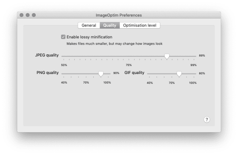Click the PNG quality slider thumb
Screen dimensions: 238x155
tap(101, 74)
